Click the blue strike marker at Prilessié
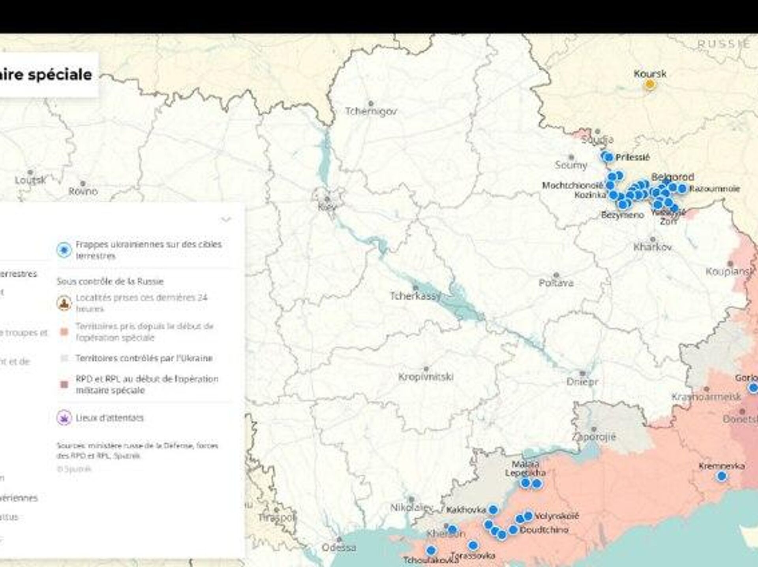 608,157
